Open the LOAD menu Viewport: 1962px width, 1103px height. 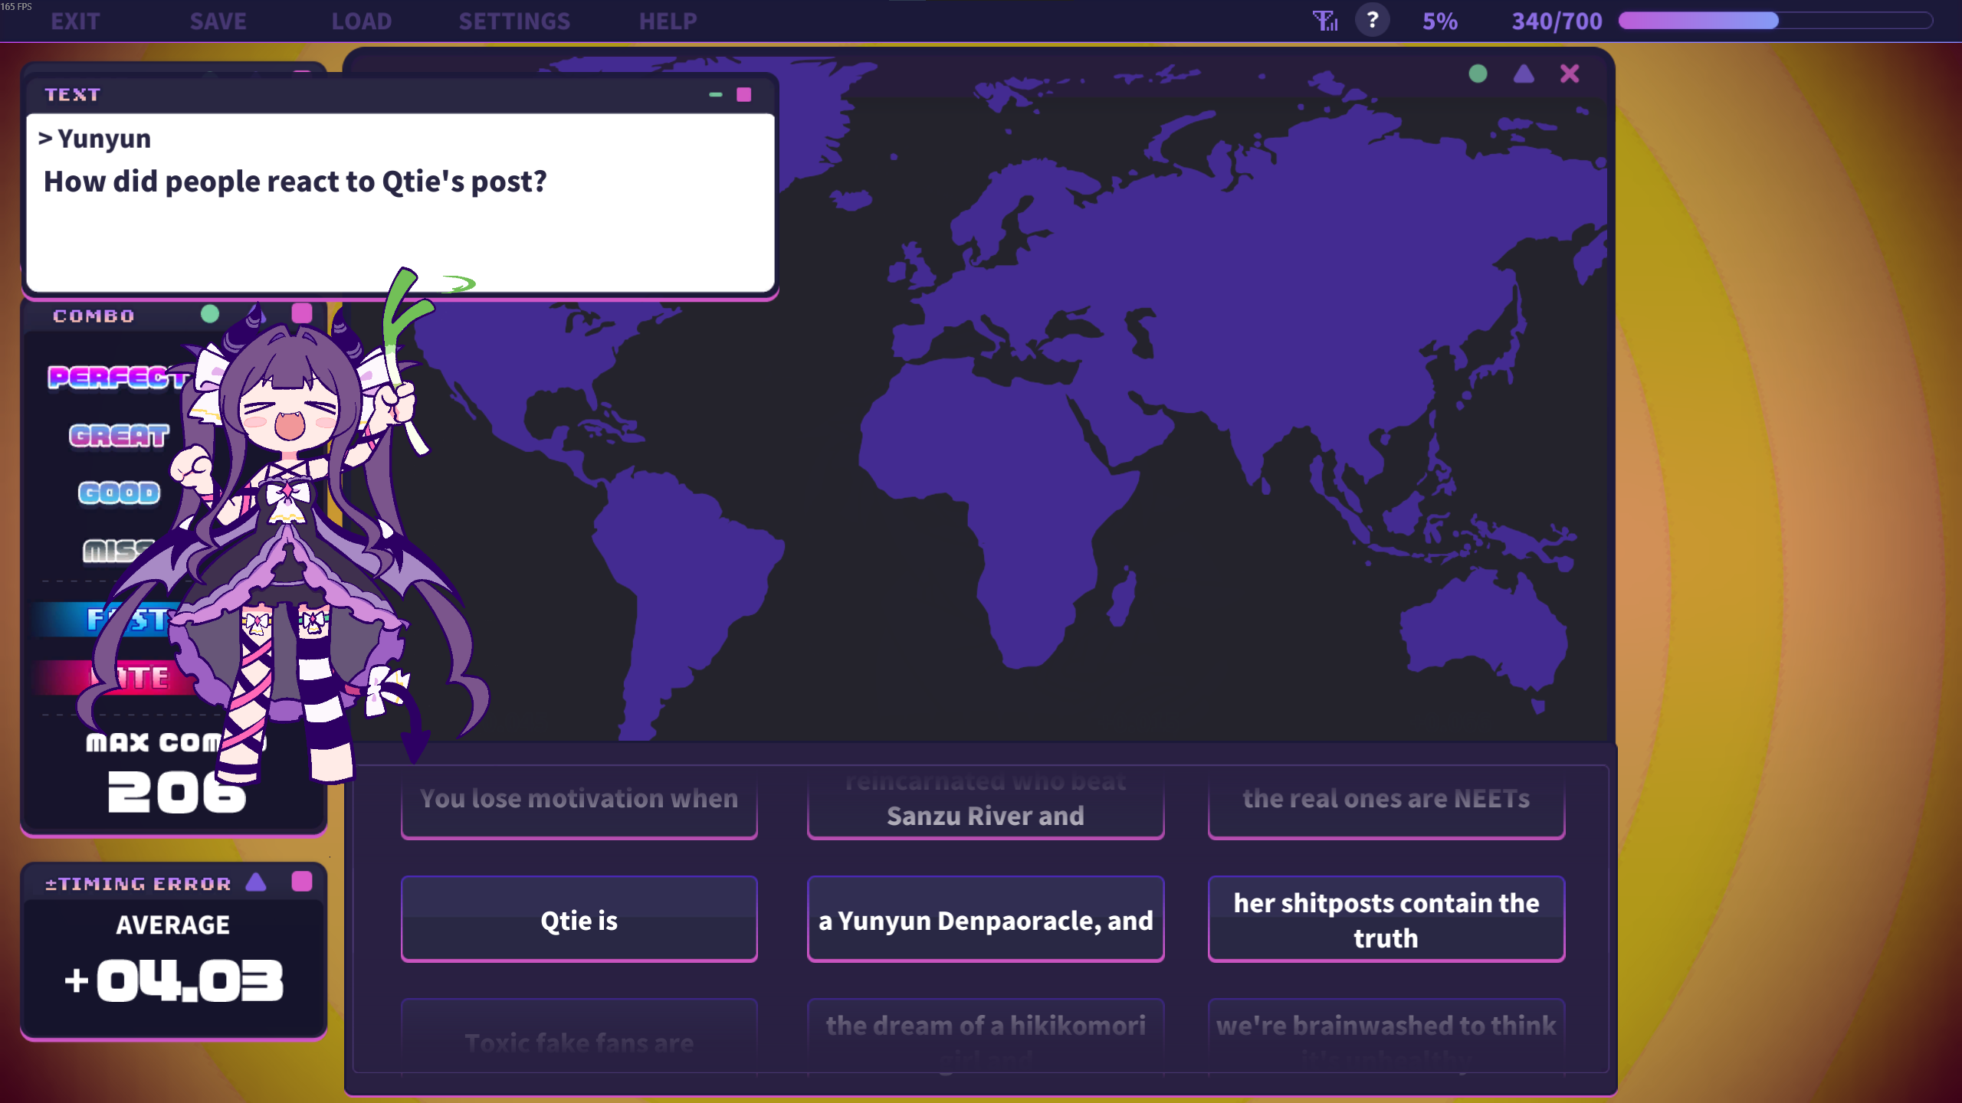(361, 21)
